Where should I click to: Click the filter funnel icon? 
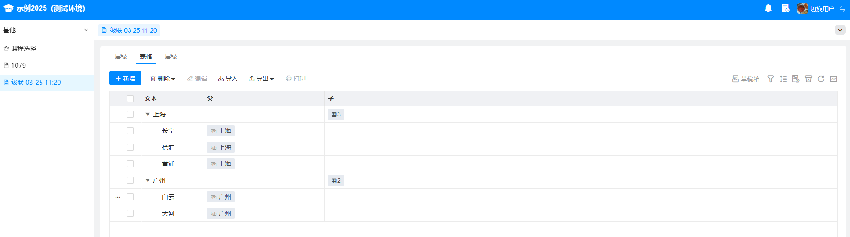coord(771,79)
